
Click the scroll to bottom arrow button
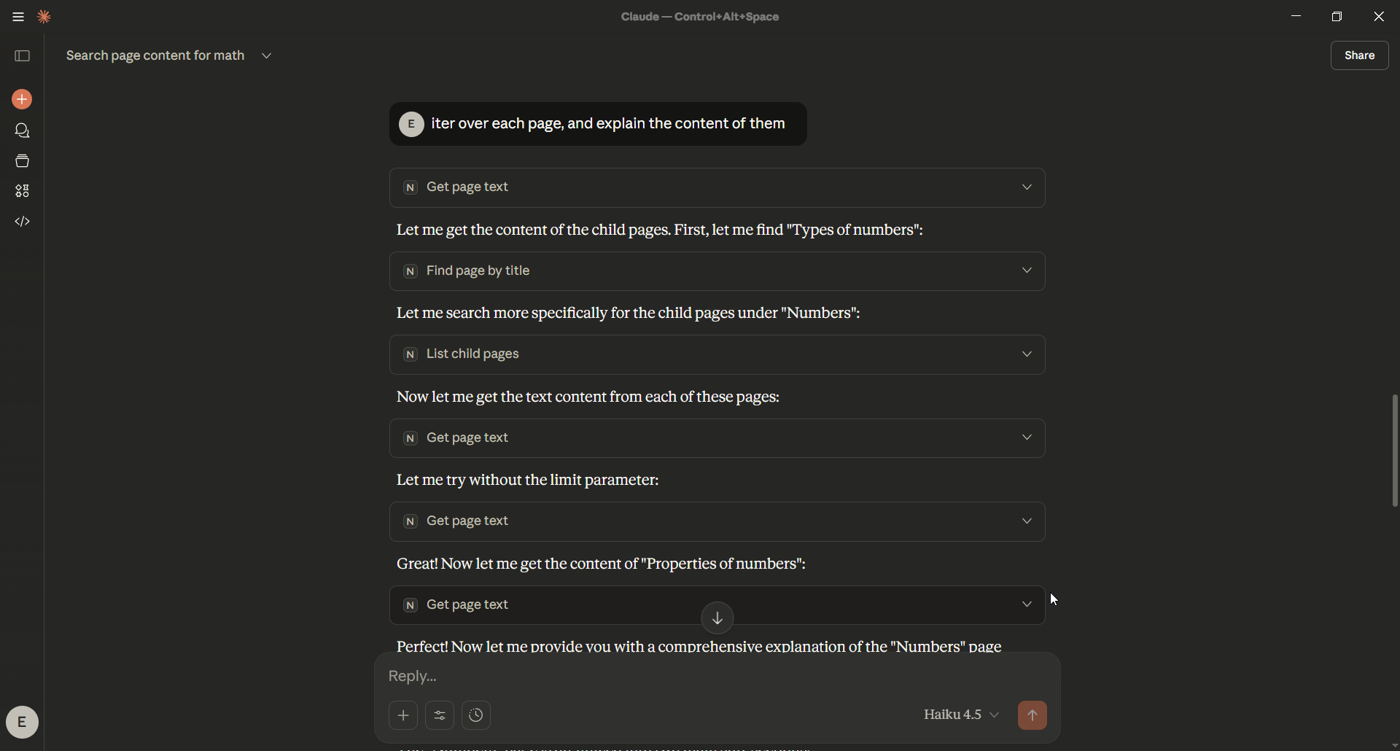pyautogui.click(x=717, y=618)
